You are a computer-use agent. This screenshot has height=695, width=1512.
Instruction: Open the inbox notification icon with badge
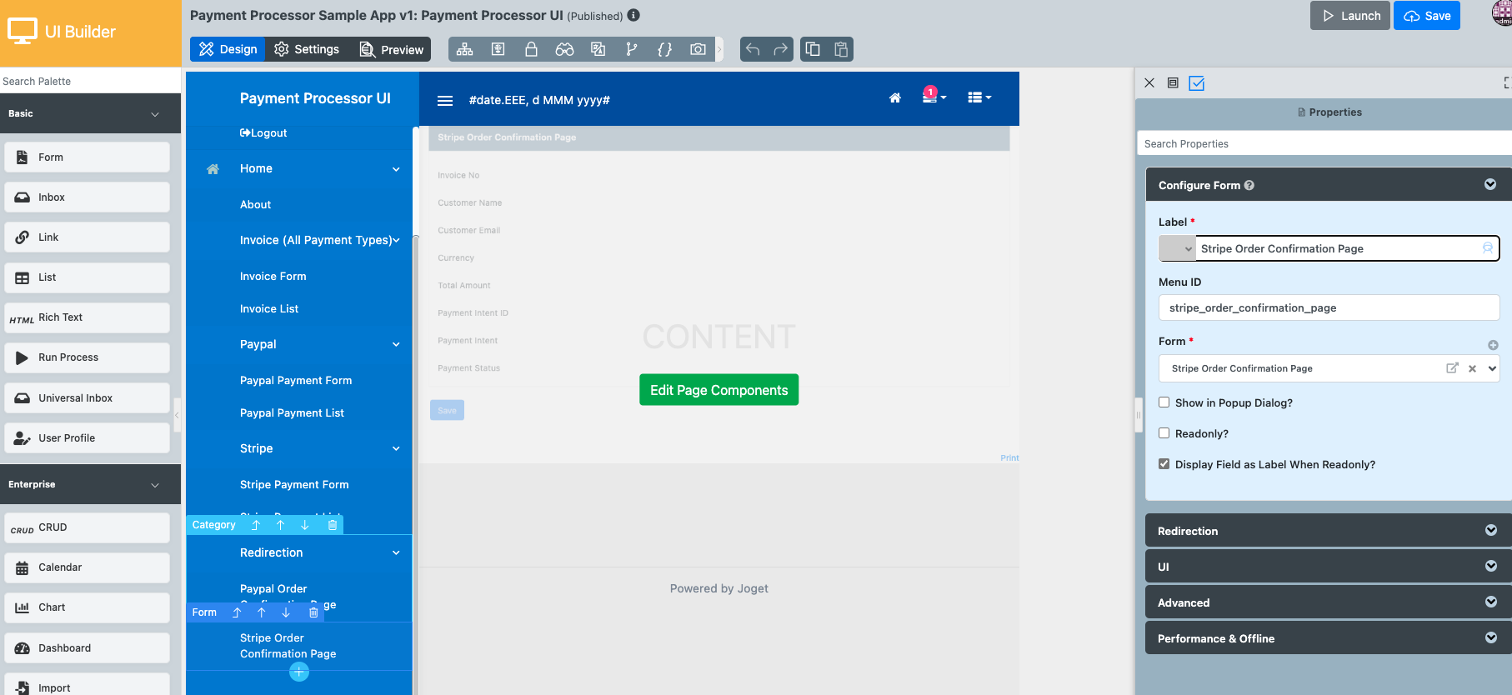coord(934,97)
